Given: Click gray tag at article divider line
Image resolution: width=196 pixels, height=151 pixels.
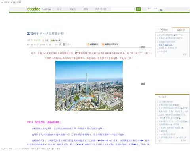Looking at the screenshot, I should pyautogui.click(x=143, y=47).
